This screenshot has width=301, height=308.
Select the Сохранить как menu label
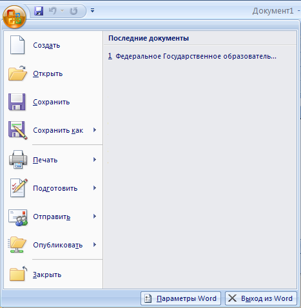coord(58,130)
